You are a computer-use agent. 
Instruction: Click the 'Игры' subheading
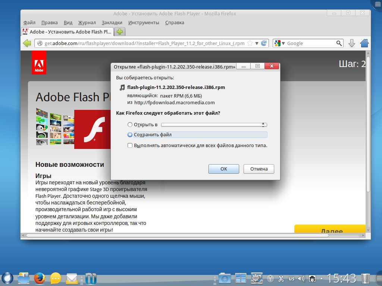43,176
